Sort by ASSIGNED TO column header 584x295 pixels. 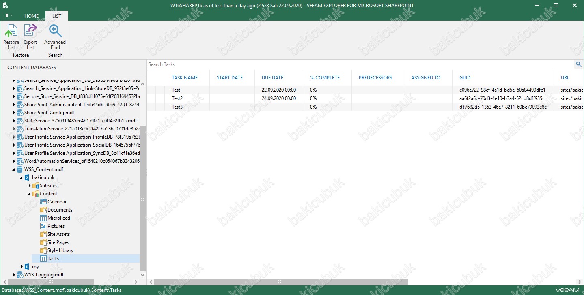[426, 78]
